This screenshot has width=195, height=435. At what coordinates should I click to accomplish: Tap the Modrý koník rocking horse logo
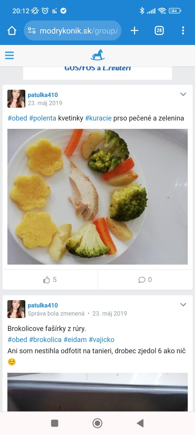tap(97, 55)
